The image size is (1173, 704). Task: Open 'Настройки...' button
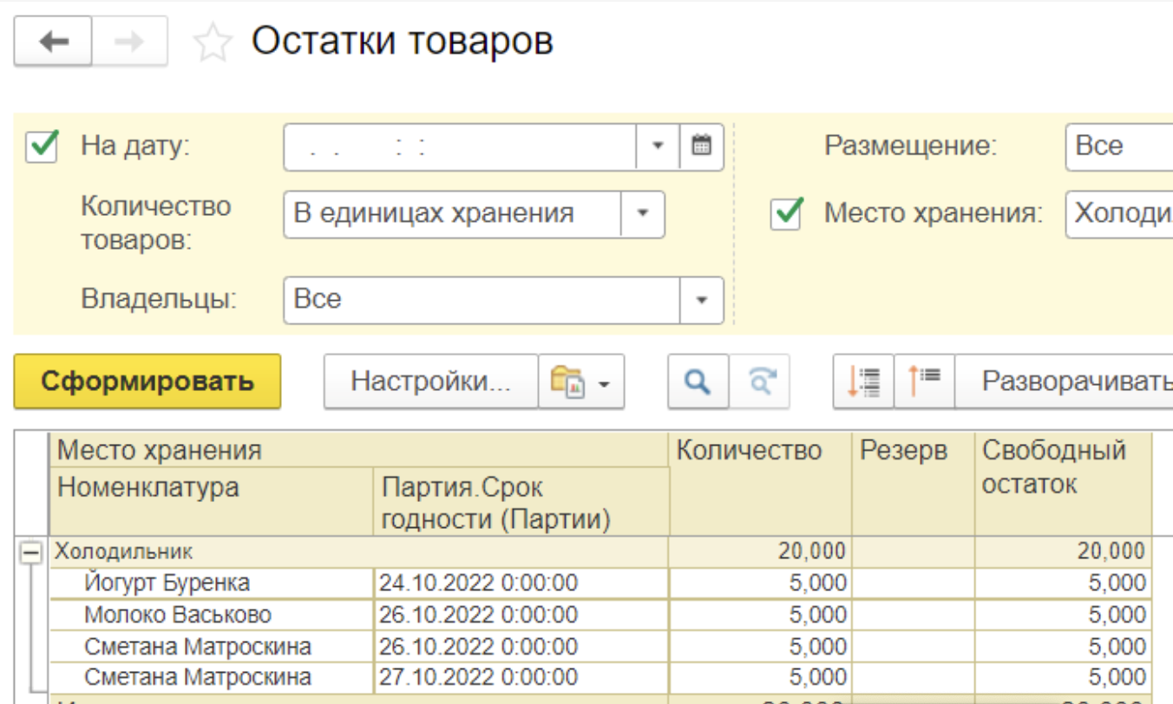tap(430, 381)
